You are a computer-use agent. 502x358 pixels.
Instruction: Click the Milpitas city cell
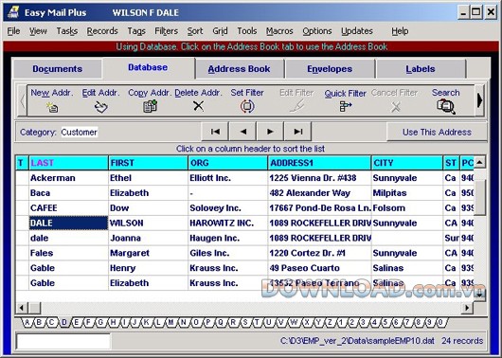[x=407, y=193]
